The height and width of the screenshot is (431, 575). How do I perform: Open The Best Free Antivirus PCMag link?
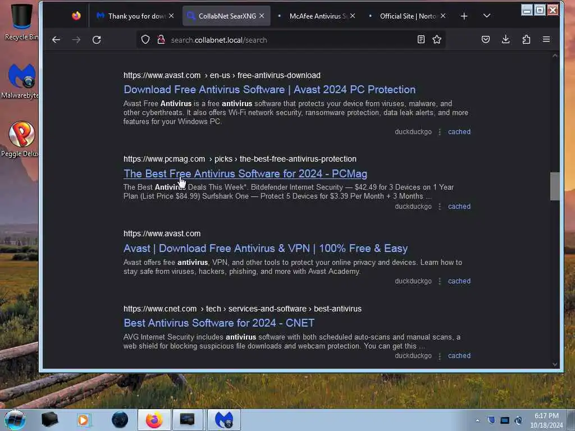(245, 174)
